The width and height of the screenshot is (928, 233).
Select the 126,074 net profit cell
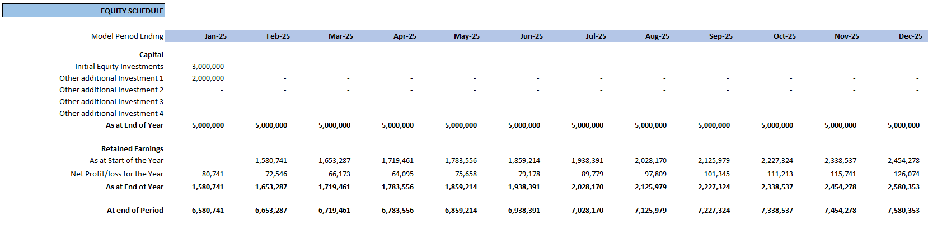click(x=906, y=174)
